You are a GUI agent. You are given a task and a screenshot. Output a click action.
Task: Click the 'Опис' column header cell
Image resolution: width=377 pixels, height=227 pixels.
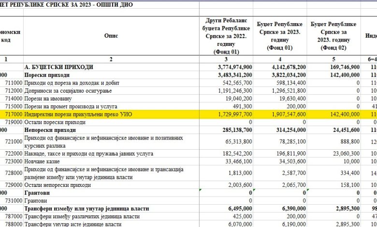click(111, 35)
